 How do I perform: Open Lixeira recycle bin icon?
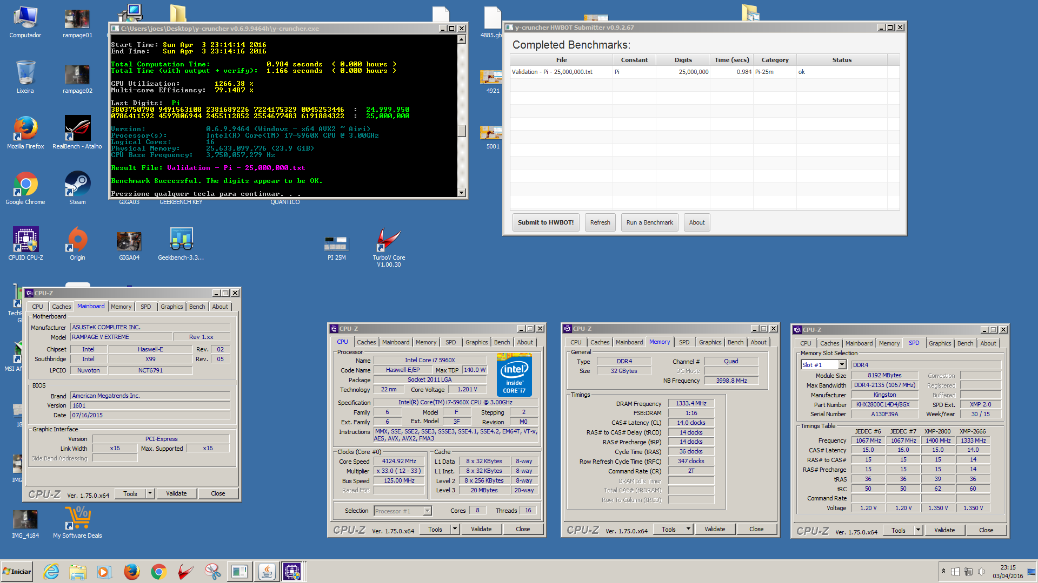point(25,77)
